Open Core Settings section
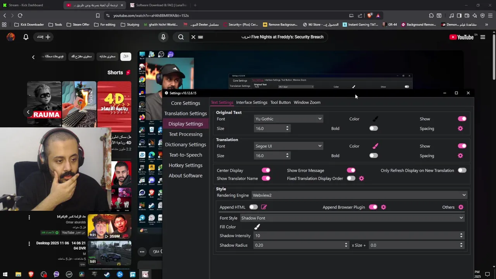The image size is (496, 279). pos(186,103)
